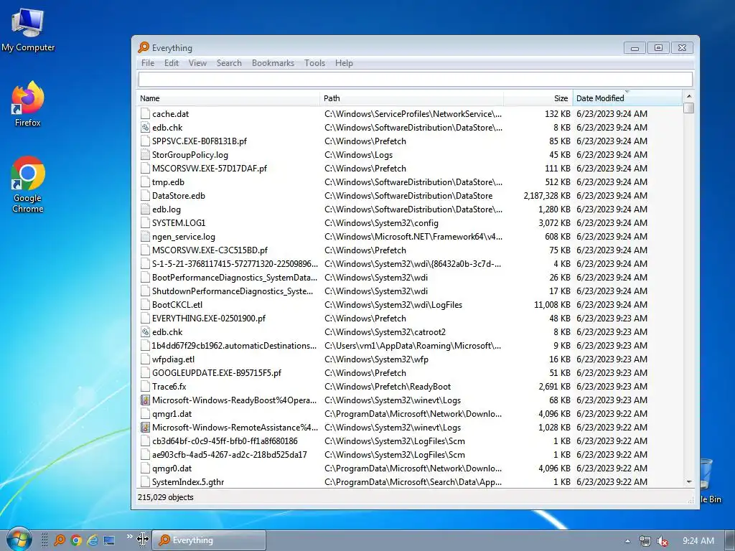Click the muted volume tray icon

click(662, 541)
